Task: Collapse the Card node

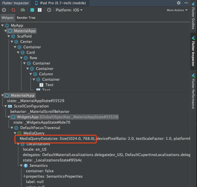Action: (18, 52)
